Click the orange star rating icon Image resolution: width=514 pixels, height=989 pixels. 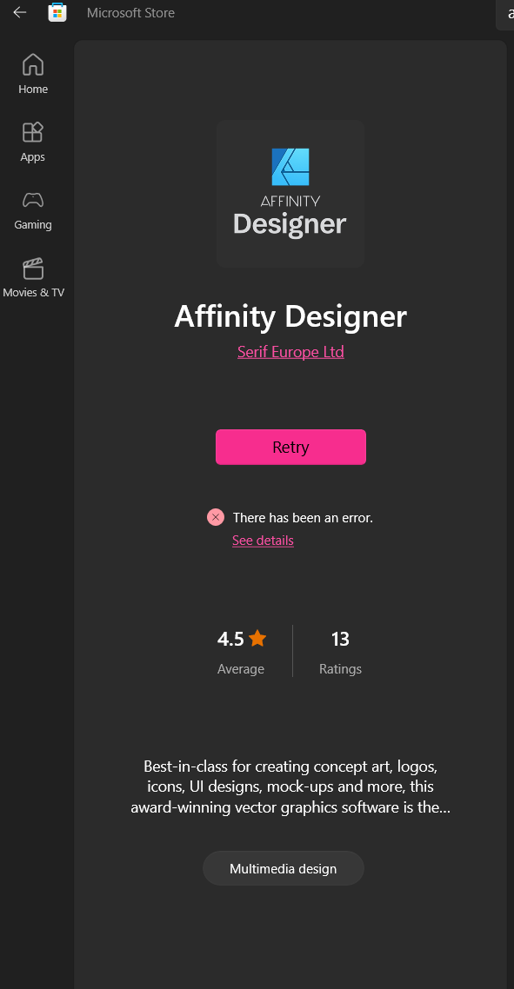coord(257,639)
